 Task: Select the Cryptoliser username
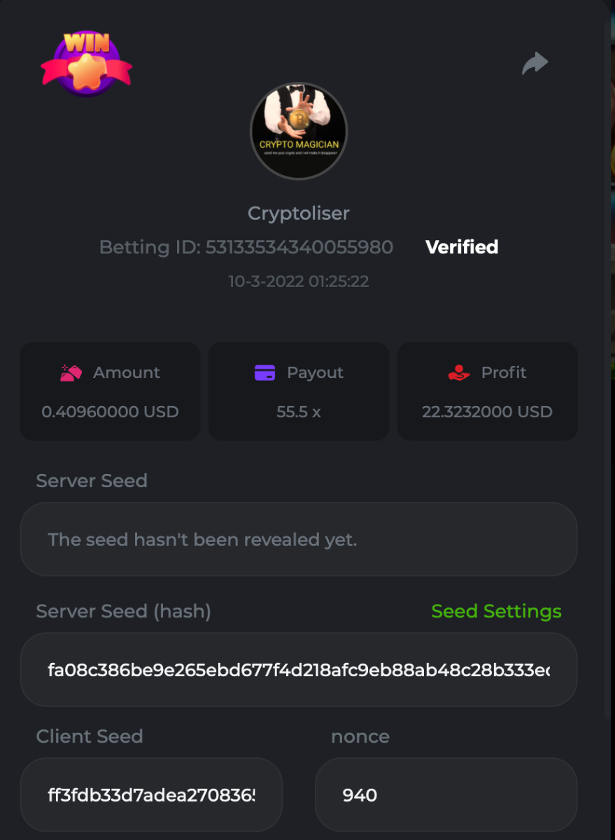[299, 213]
